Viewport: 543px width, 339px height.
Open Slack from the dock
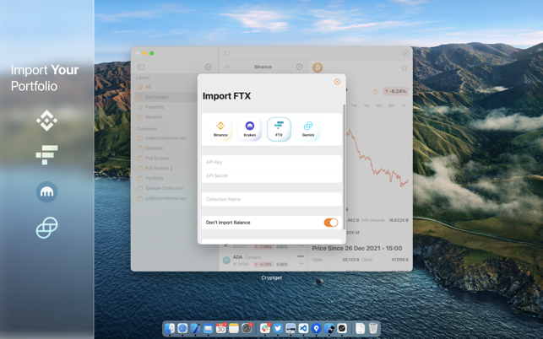click(265, 328)
